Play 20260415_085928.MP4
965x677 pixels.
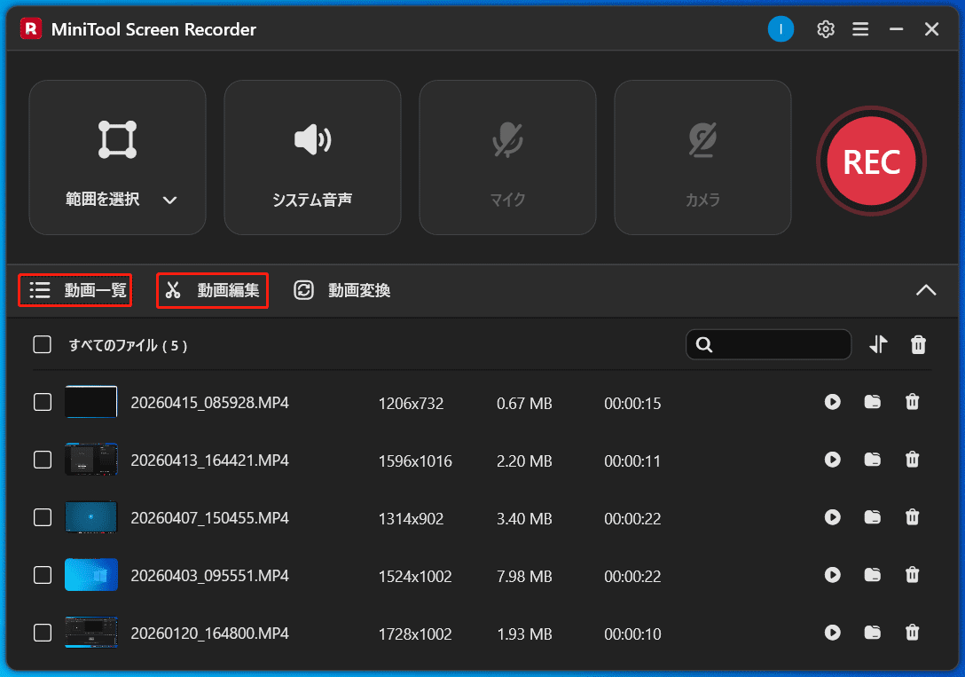pos(833,402)
